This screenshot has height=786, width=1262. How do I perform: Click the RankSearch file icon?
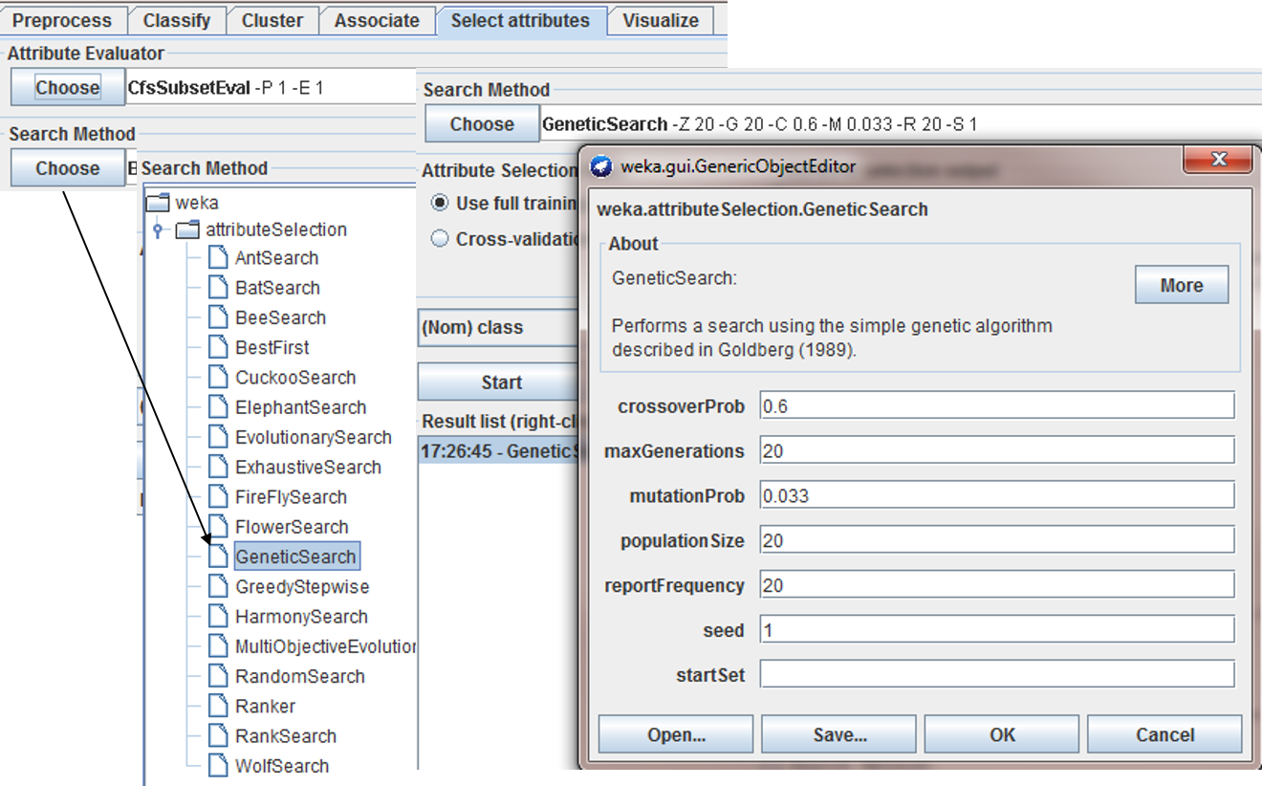[x=218, y=736]
